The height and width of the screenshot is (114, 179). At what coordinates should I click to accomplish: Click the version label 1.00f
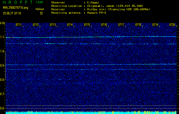click(39, 2)
